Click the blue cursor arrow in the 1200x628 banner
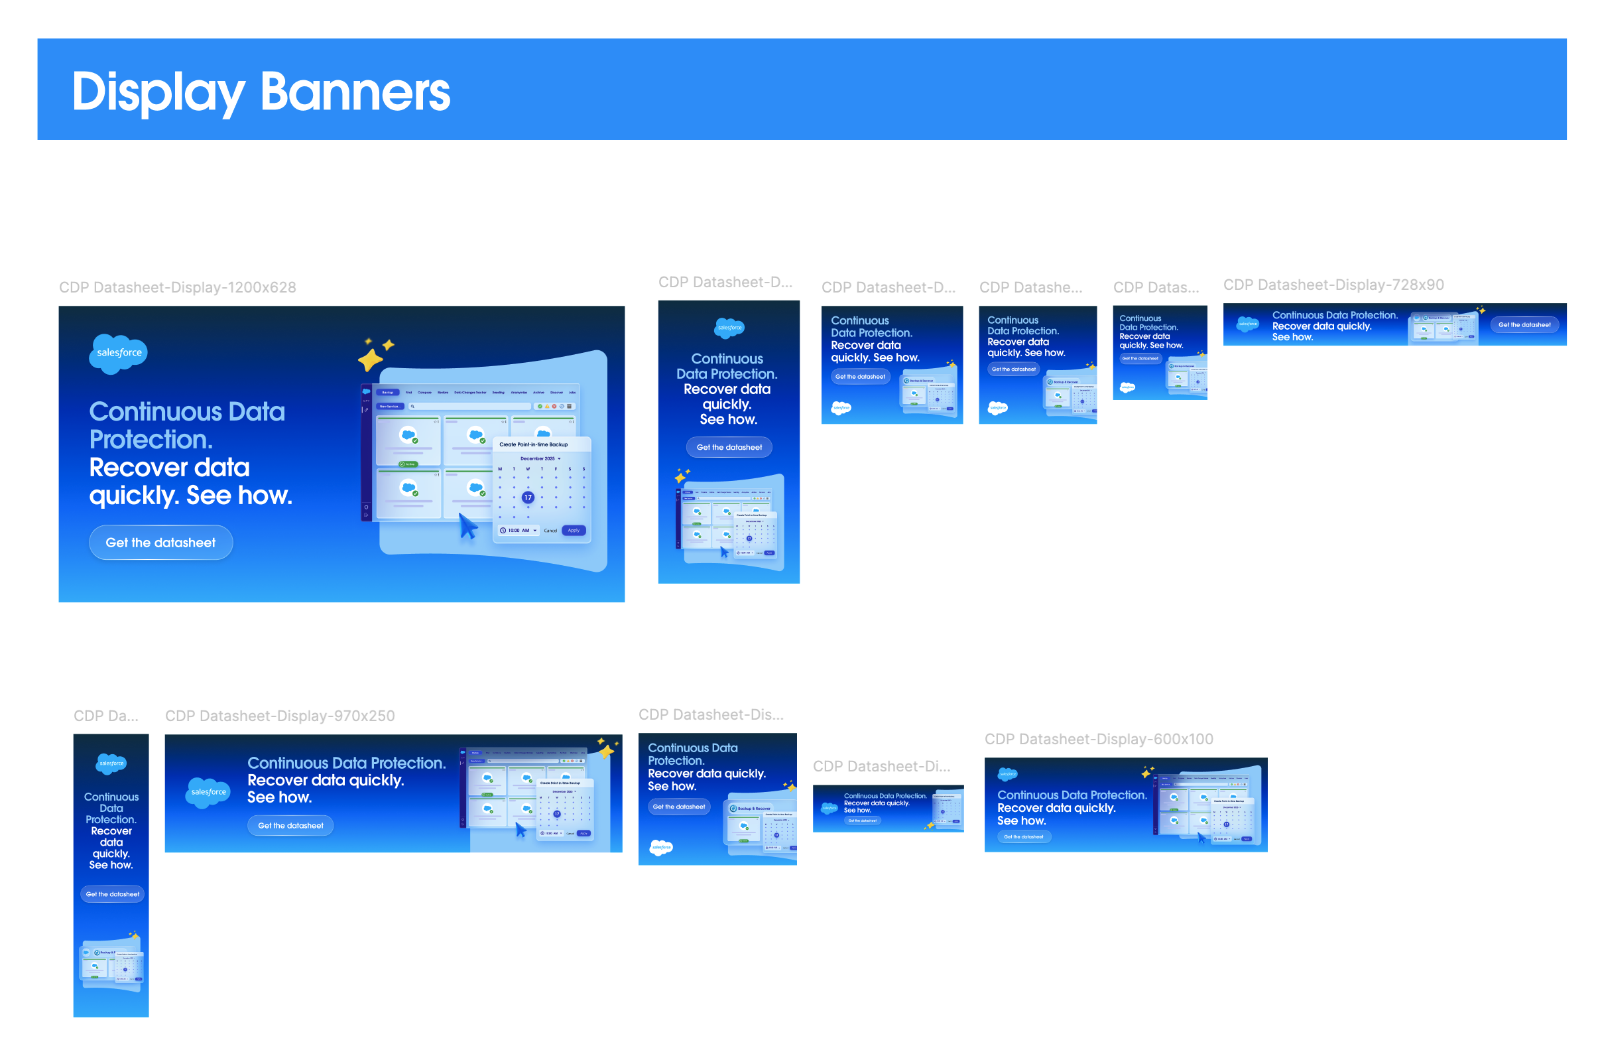This screenshot has height=1056, width=1598. 468,525
